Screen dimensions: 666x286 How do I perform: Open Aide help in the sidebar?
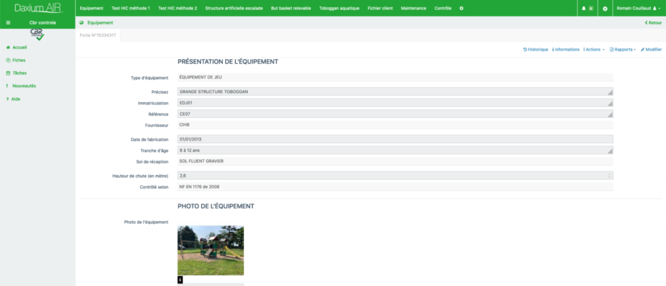pyautogui.click(x=13, y=99)
